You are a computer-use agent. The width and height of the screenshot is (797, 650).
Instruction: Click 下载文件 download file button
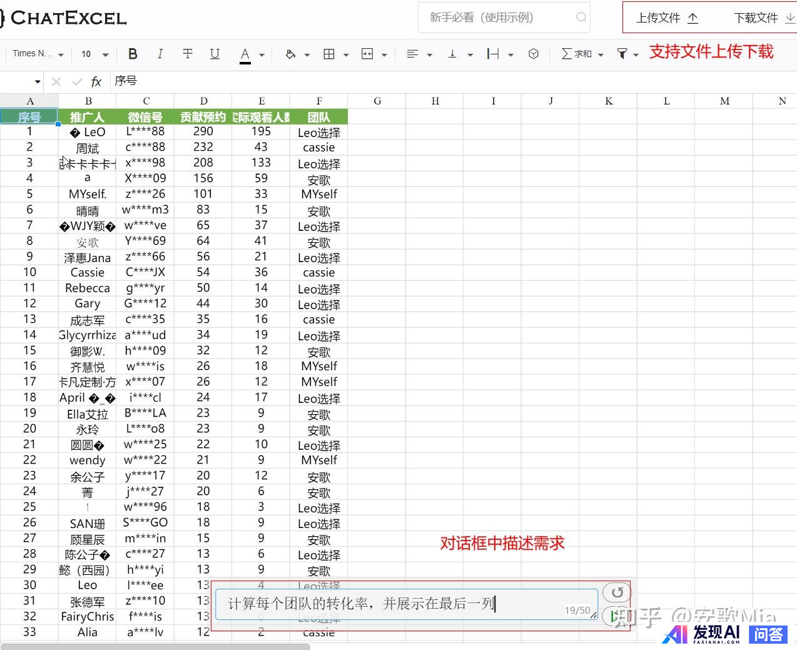click(x=764, y=18)
